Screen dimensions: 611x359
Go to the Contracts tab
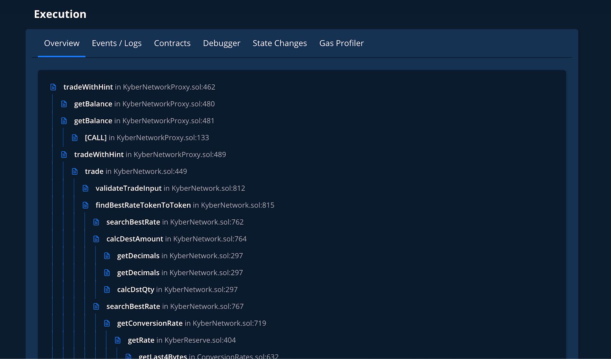(172, 43)
